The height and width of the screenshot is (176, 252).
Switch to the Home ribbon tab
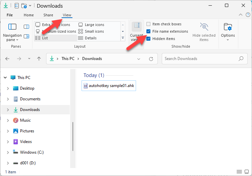[29, 15]
